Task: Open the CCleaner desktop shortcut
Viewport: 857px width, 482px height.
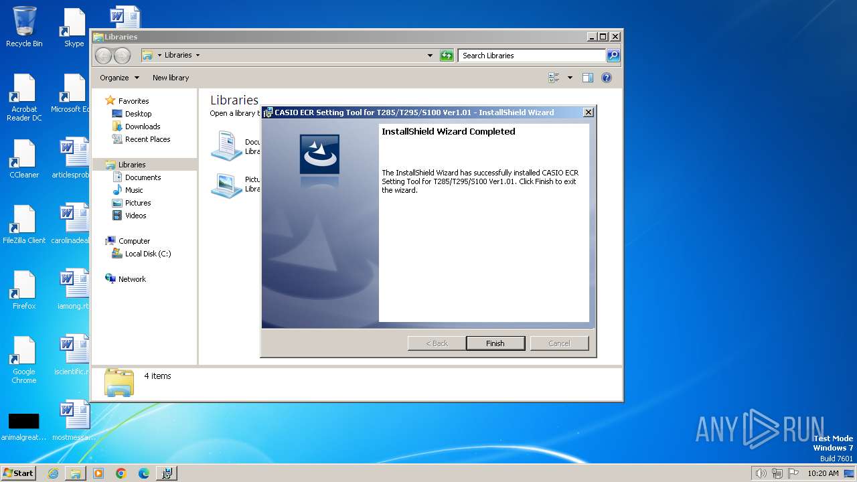Action: click(24, 159)
